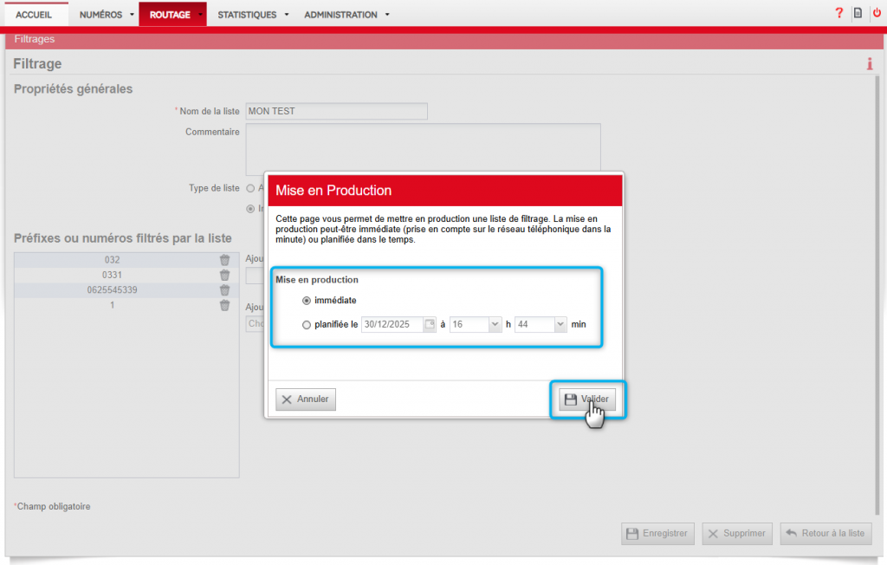The image size is (887, 565).
Task: Click the red power logout icon
Action: (876, 13)
